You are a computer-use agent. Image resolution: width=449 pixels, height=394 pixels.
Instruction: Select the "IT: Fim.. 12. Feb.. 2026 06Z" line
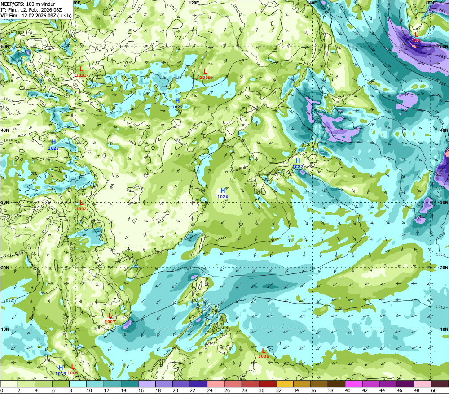31,10
